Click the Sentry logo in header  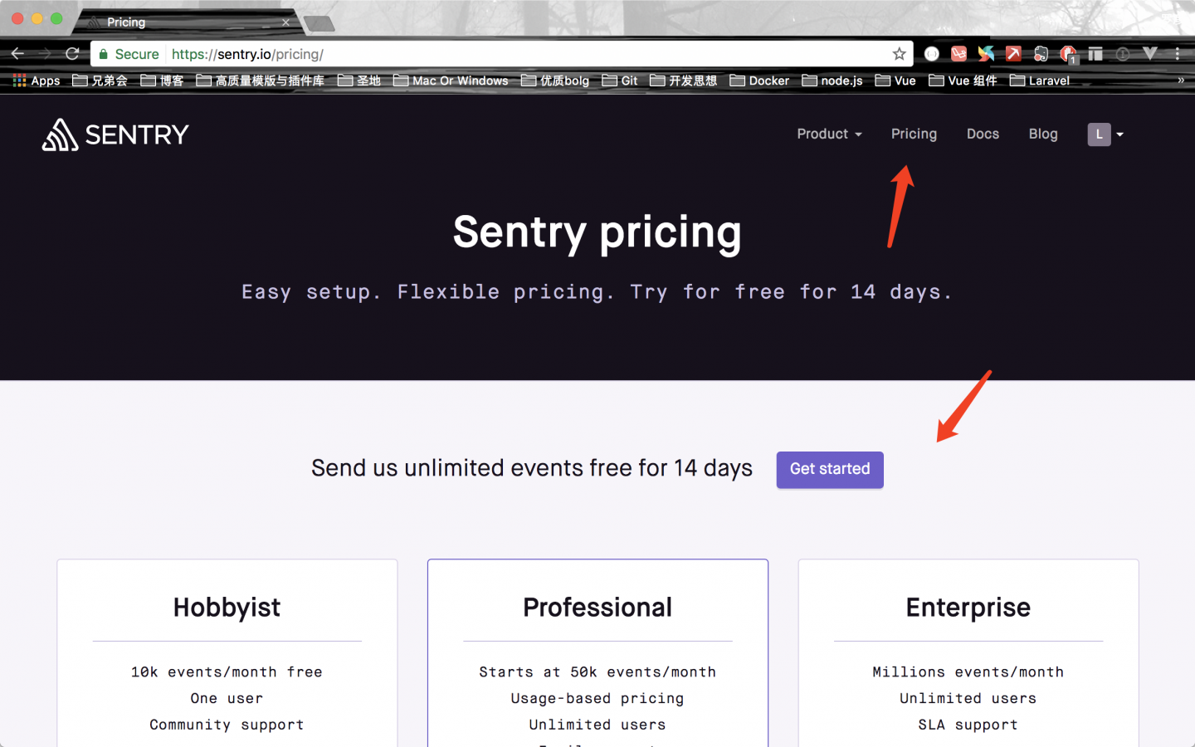click(x=115, y=134)
